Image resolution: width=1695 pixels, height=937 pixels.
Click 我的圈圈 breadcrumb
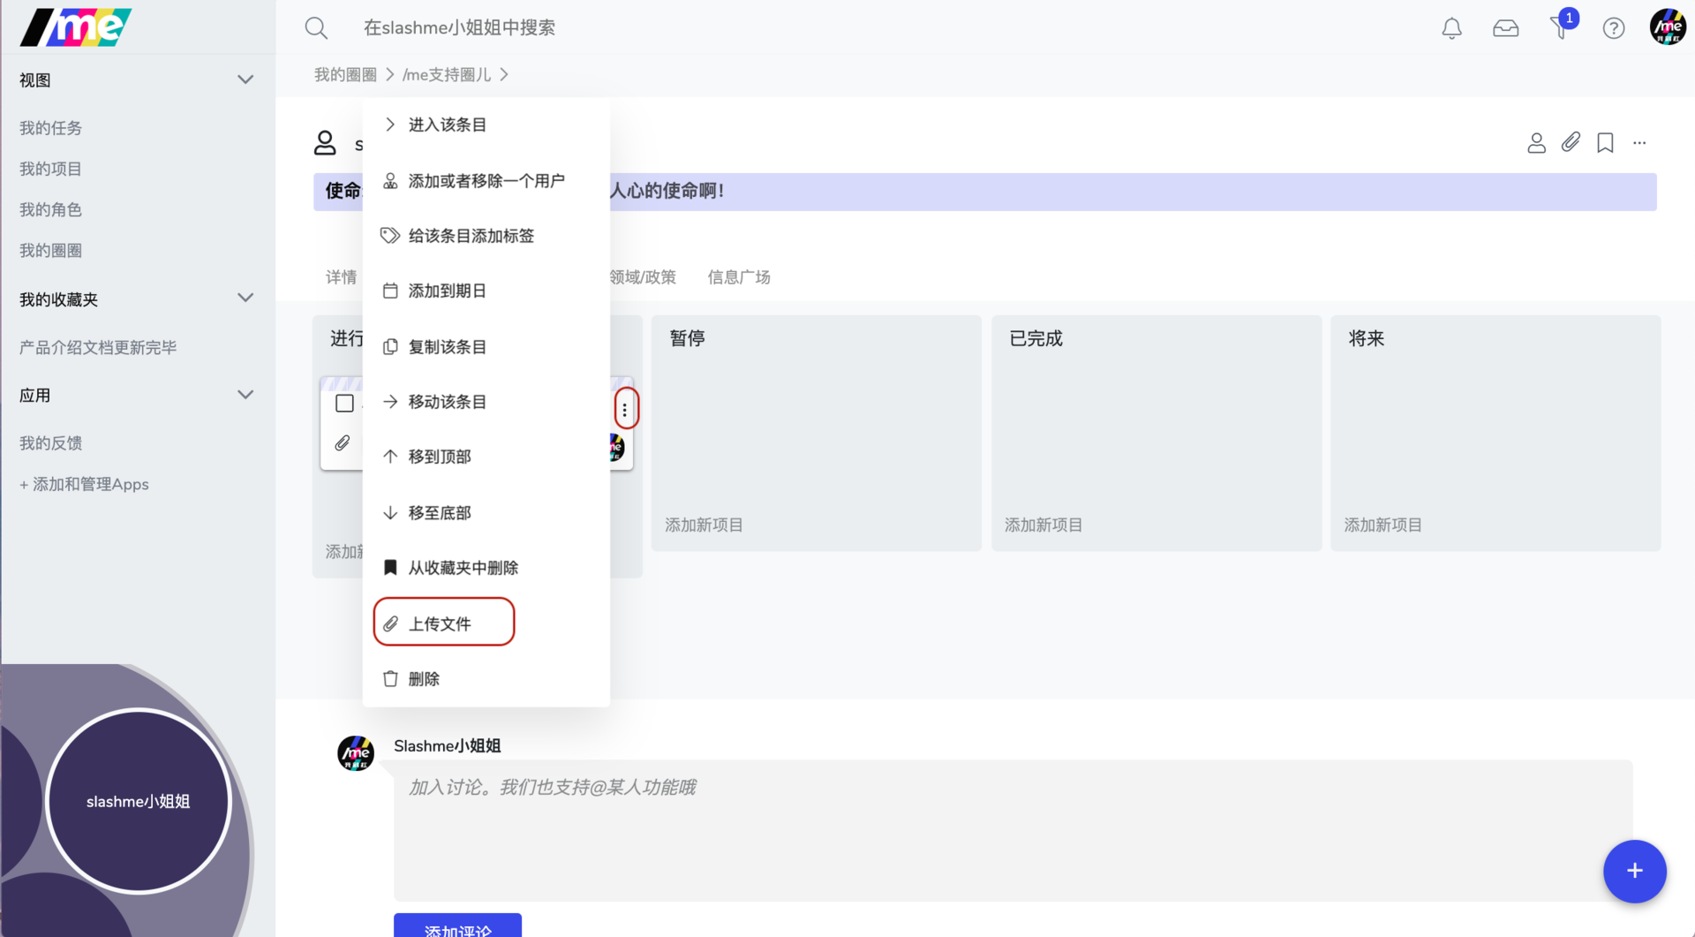coord(345,74)
